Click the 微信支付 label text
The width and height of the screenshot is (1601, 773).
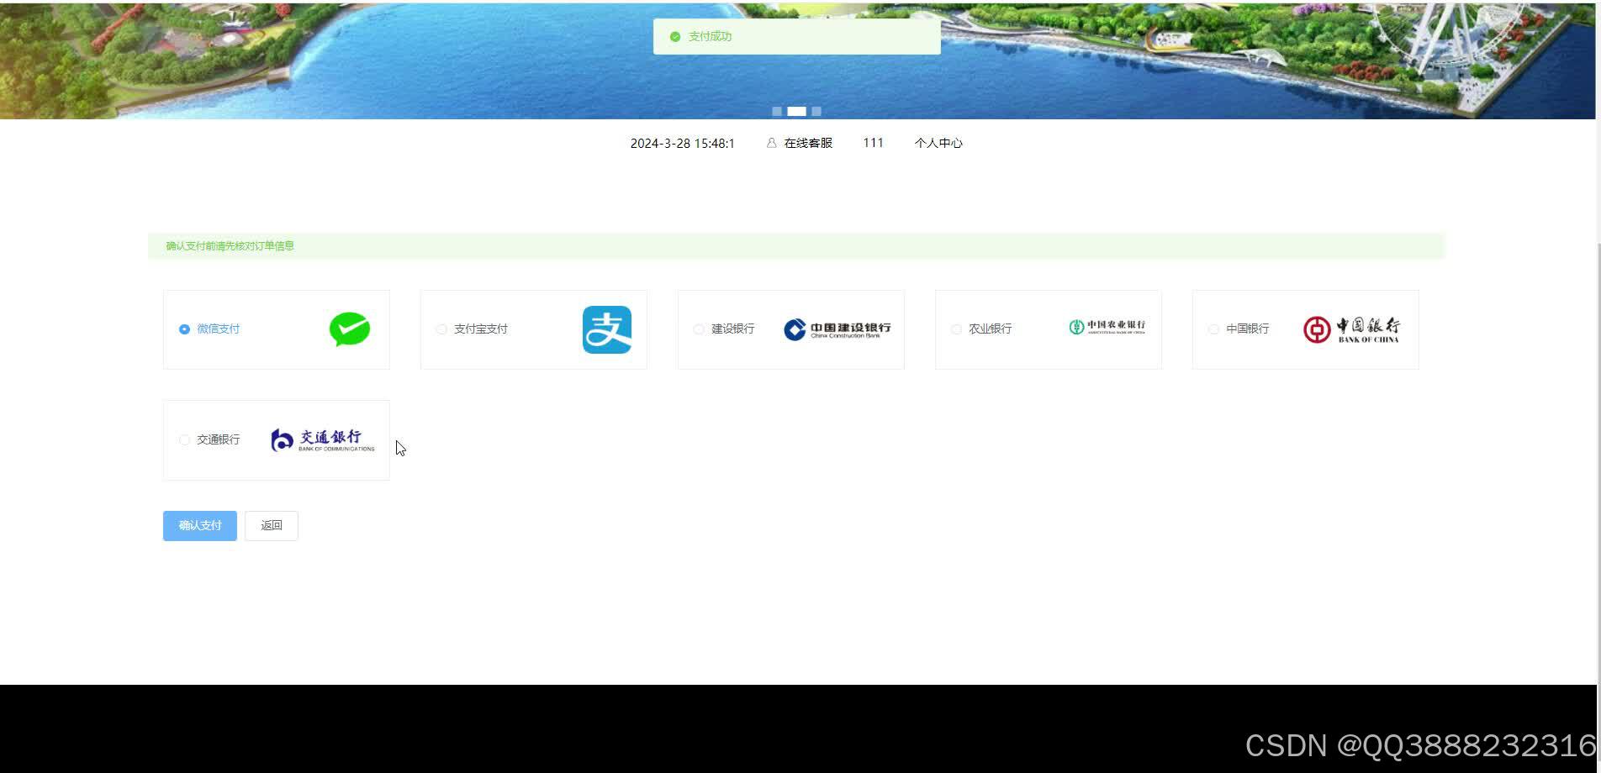click(219, 329)
